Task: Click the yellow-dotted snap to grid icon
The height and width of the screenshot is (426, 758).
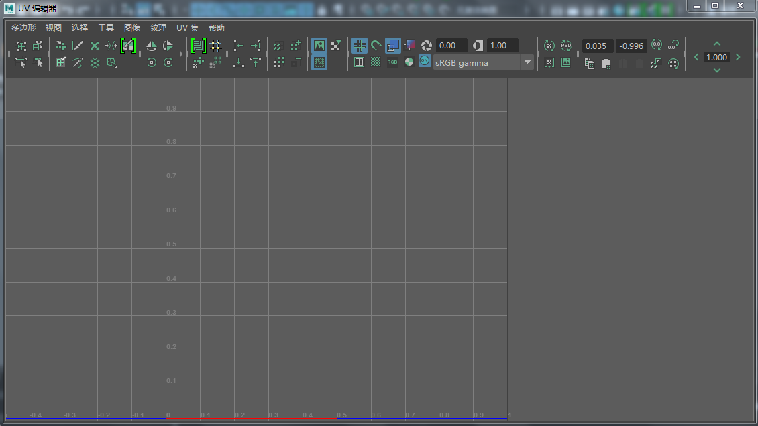Action: pos(215,46)
